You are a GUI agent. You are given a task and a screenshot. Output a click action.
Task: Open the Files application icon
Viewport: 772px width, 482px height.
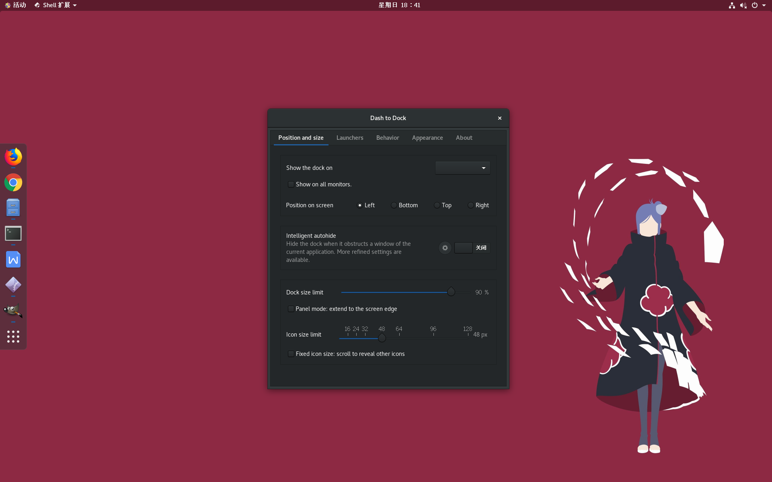(13, 208)
